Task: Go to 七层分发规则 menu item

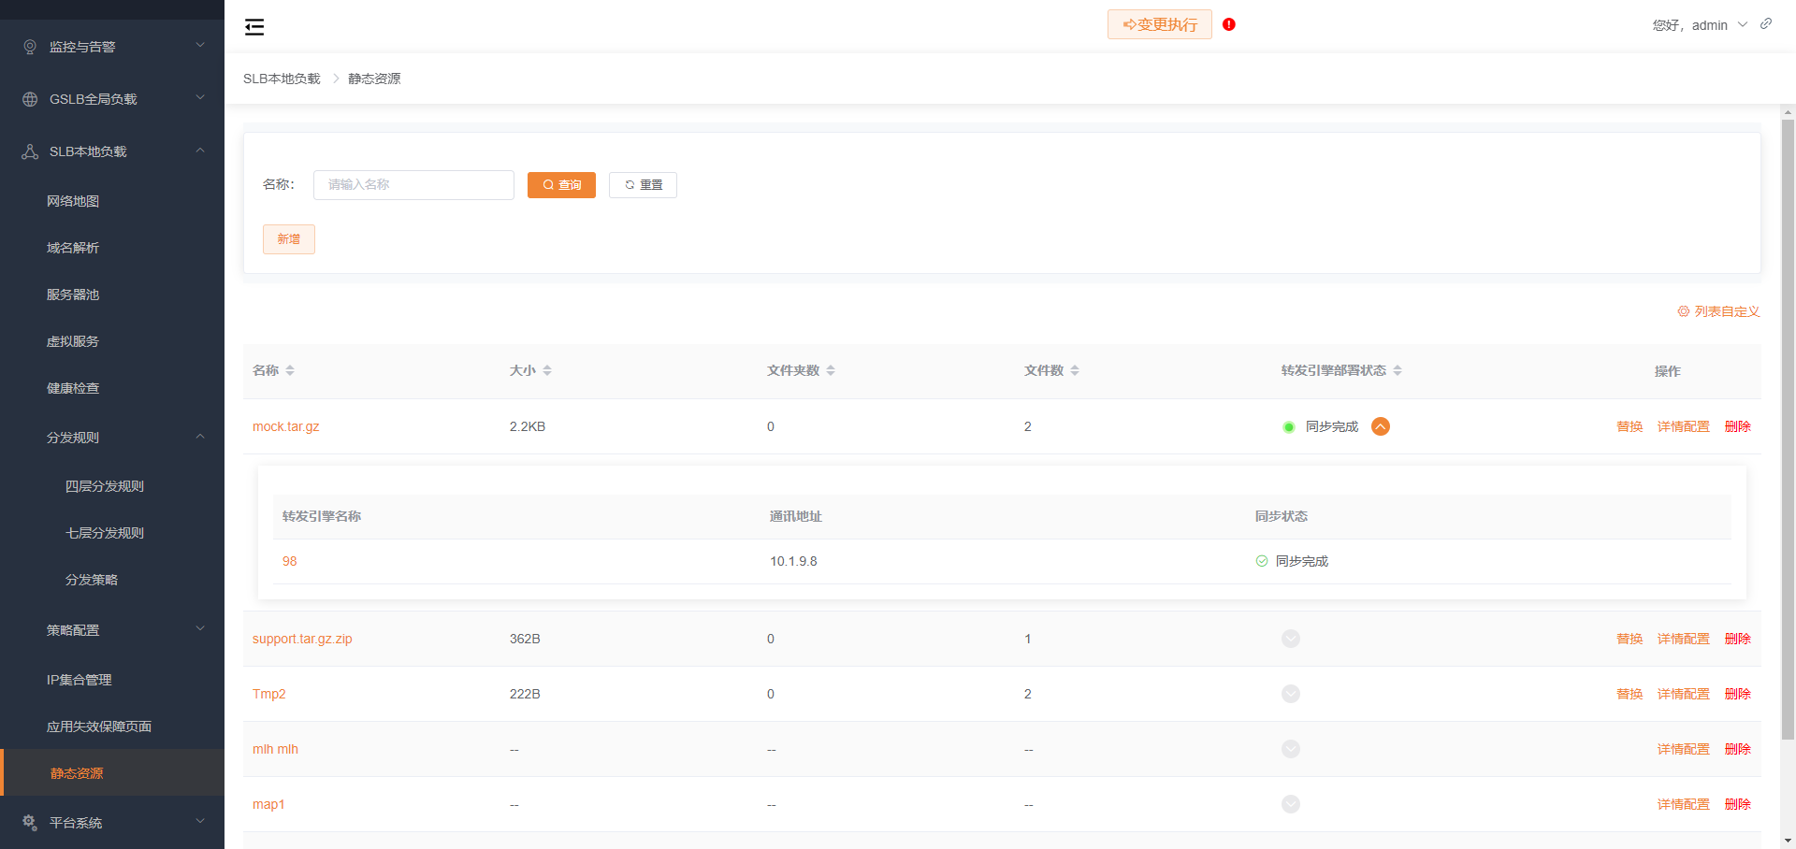Action: 105,533
